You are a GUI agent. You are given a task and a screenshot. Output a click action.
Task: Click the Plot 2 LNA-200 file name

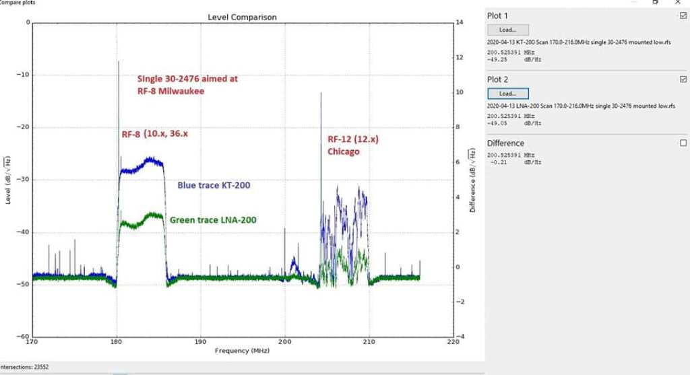pyautogui.click(x=580, y=106)
